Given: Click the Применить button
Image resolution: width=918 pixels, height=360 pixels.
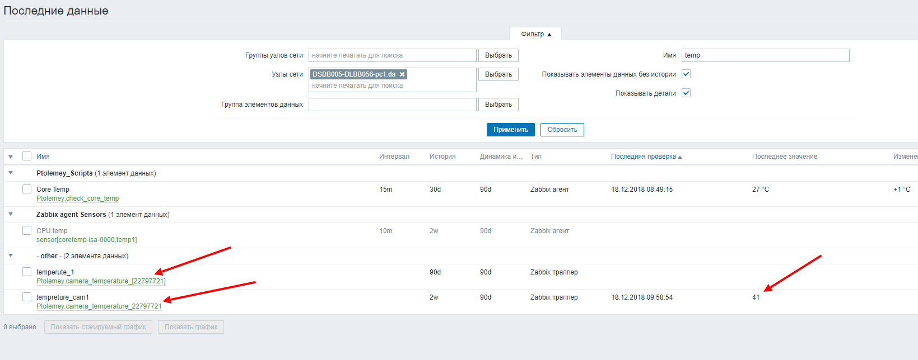Looking at the screenshot, I should coord(510,130).
